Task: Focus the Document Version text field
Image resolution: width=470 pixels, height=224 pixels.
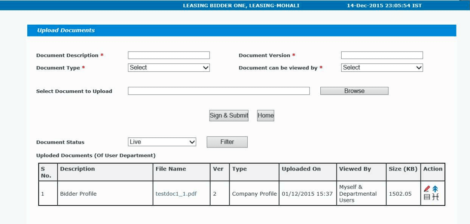Action: pos(382,55)
